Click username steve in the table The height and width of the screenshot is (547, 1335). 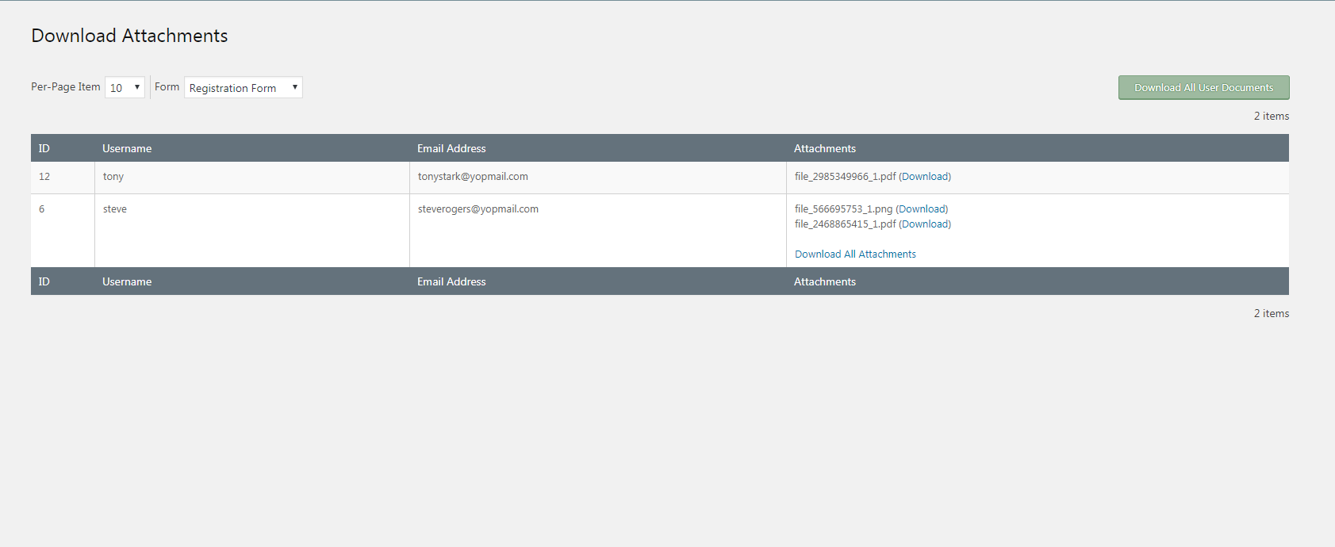click(115, 209)
